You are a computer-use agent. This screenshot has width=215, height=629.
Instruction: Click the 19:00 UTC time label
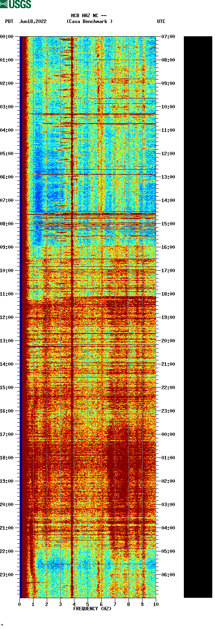tap(168, 317)
